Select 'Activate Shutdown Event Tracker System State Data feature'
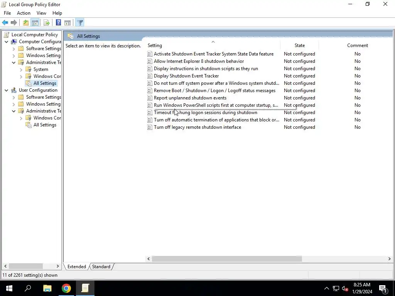The image size is (395, 296). pyautogui.click(x=214, y=54)
